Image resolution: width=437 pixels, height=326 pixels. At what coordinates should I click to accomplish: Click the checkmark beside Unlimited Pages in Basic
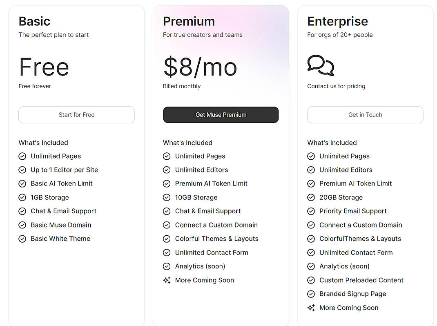[x=22, y=156]
